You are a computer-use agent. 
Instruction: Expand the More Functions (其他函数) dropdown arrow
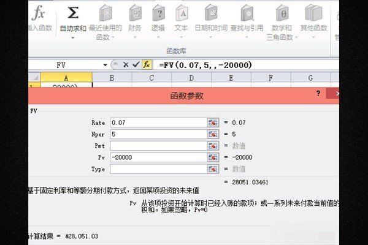click(313, 37)
